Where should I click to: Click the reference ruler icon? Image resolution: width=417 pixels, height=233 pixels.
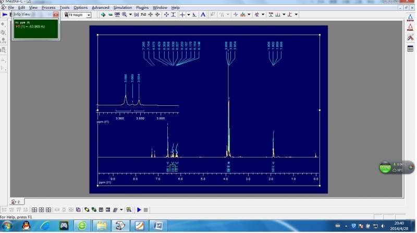pyautogui.click(x=194, y=15)
